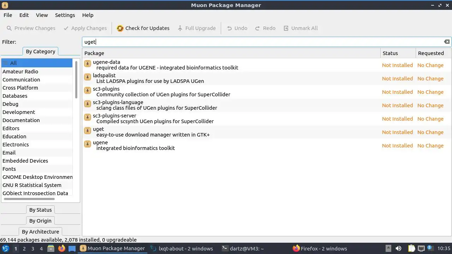Viewport: 452px width, 254px height.
Task: Click the package icon next to ugene-data
Action: pyautogui.click(x=88, y=64)
